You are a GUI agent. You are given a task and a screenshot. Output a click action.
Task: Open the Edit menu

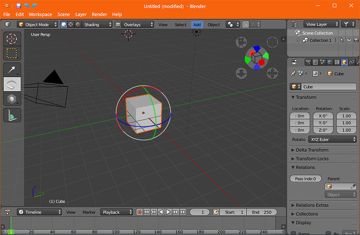[19, 14]
